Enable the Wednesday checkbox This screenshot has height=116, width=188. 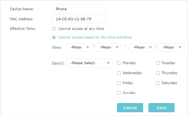[119, 73]
